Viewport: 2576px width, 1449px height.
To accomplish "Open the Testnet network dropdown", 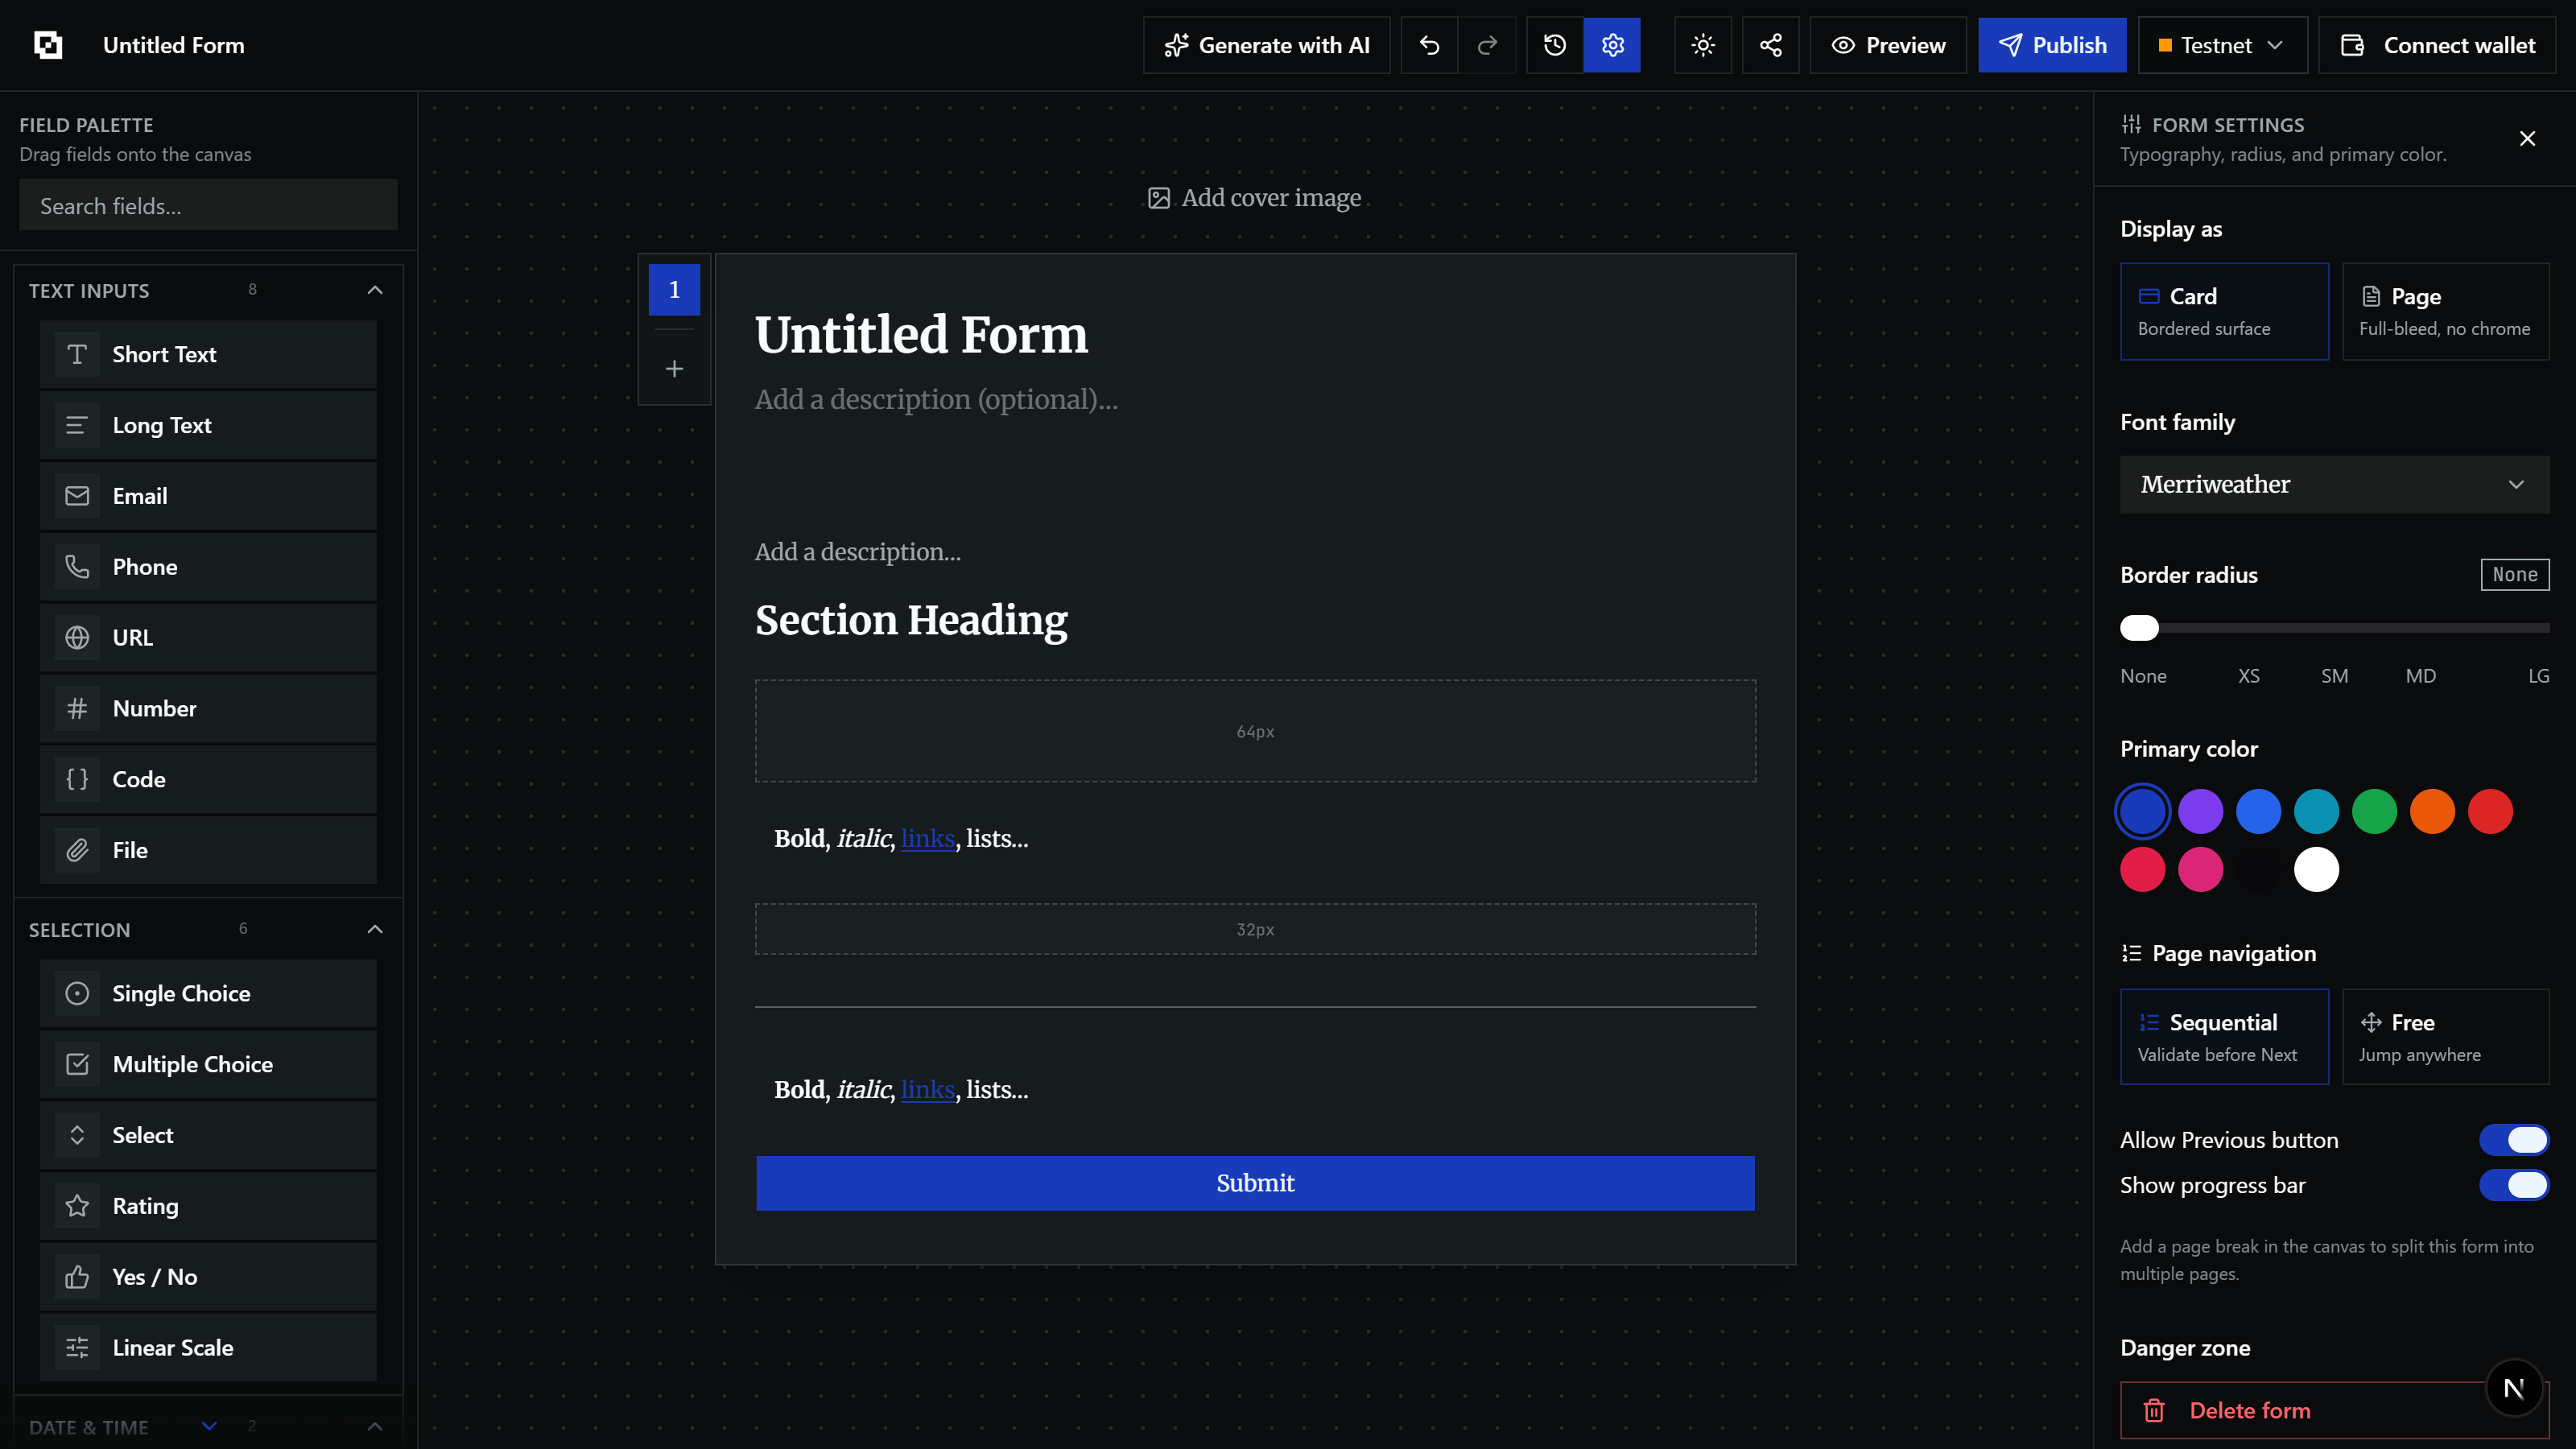I will pyautogui.click(x=2222, y=45).
